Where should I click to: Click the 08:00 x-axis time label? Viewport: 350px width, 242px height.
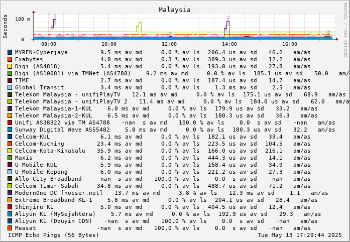click(x=49, y=44)
